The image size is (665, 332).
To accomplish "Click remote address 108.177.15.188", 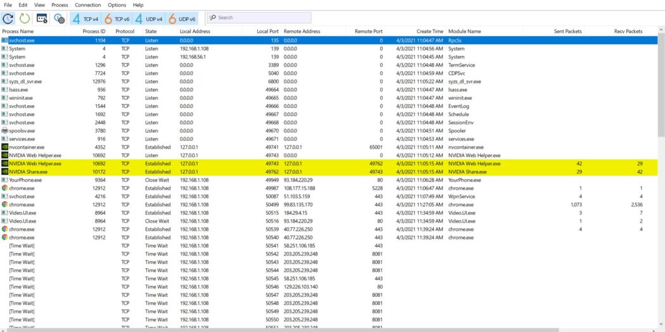I will pos(300,188).
